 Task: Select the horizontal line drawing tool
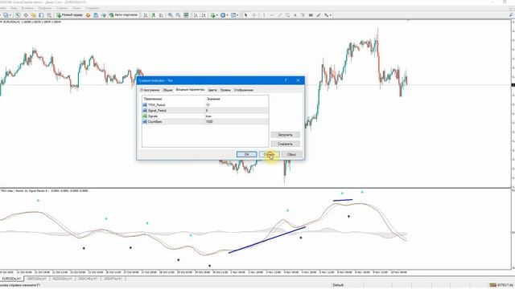272,15
